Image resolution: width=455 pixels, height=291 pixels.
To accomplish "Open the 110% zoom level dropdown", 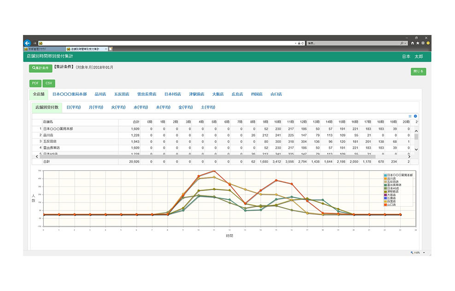I will point(424,253).
